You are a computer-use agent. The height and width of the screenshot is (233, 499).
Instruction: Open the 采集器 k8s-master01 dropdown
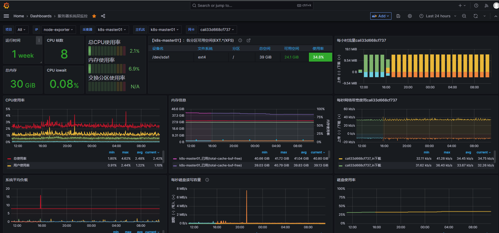coord(112,30)
